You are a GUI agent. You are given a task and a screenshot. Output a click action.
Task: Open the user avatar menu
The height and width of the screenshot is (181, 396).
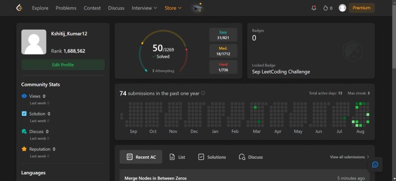(342, 8)
